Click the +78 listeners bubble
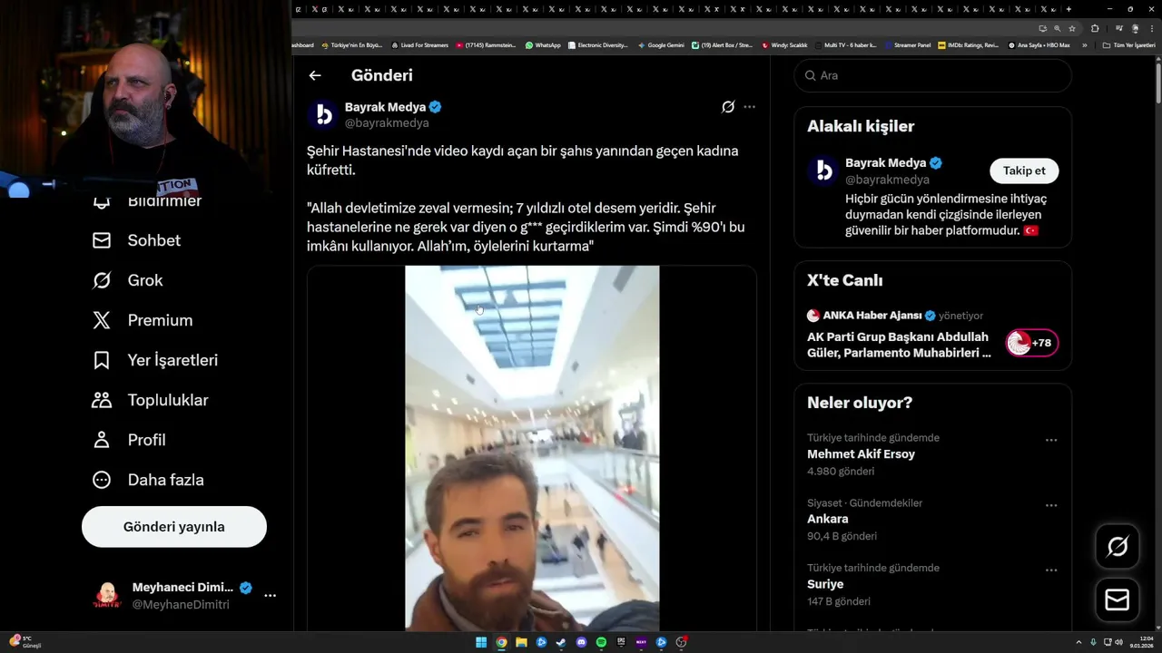 [x=1032, y=343]
